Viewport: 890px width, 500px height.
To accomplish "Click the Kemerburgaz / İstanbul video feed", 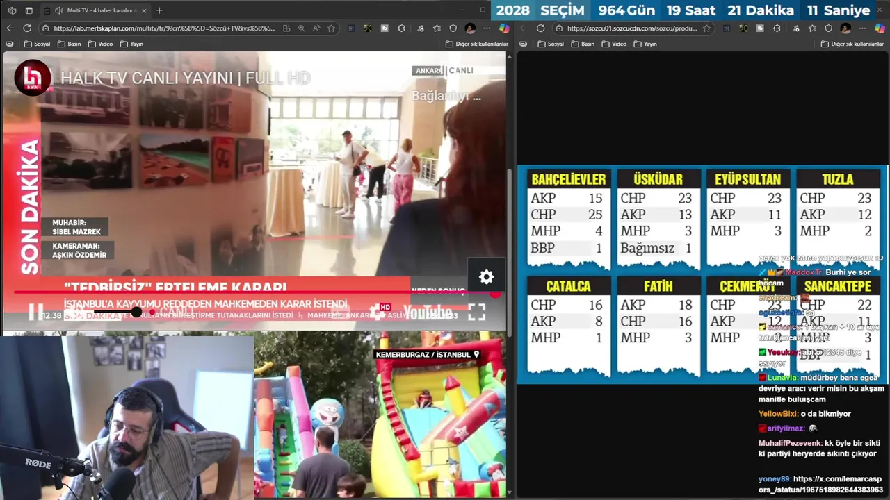I will 380,415.
